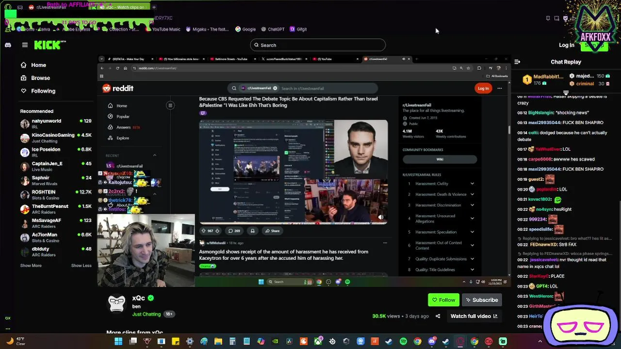Open the NVIDIA app in taskbar
The image size is (621, 349).
[275, 341]
